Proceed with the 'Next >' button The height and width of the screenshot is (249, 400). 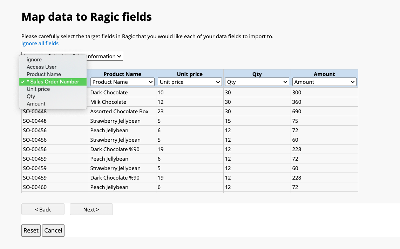click(91, 209)
